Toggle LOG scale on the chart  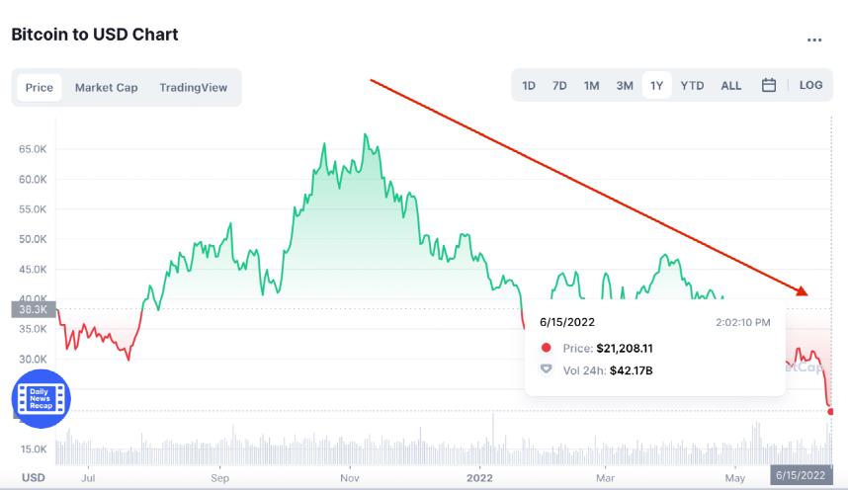[810, 86]
